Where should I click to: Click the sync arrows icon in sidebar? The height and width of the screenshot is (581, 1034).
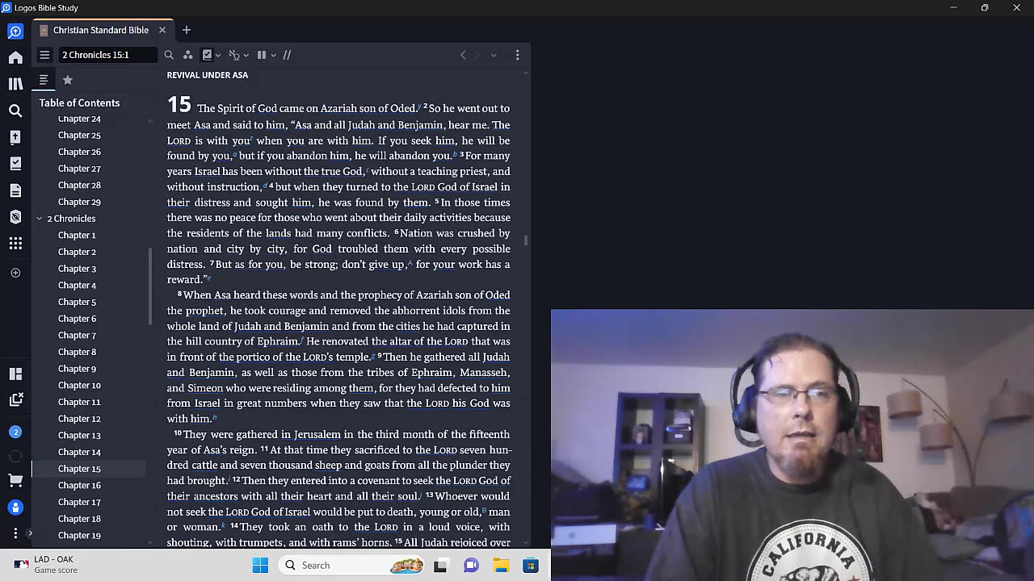coord(15,457)
